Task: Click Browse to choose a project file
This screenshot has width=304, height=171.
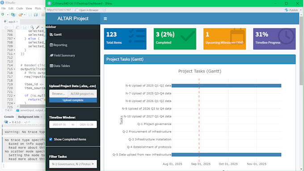Action: point(59,94)
